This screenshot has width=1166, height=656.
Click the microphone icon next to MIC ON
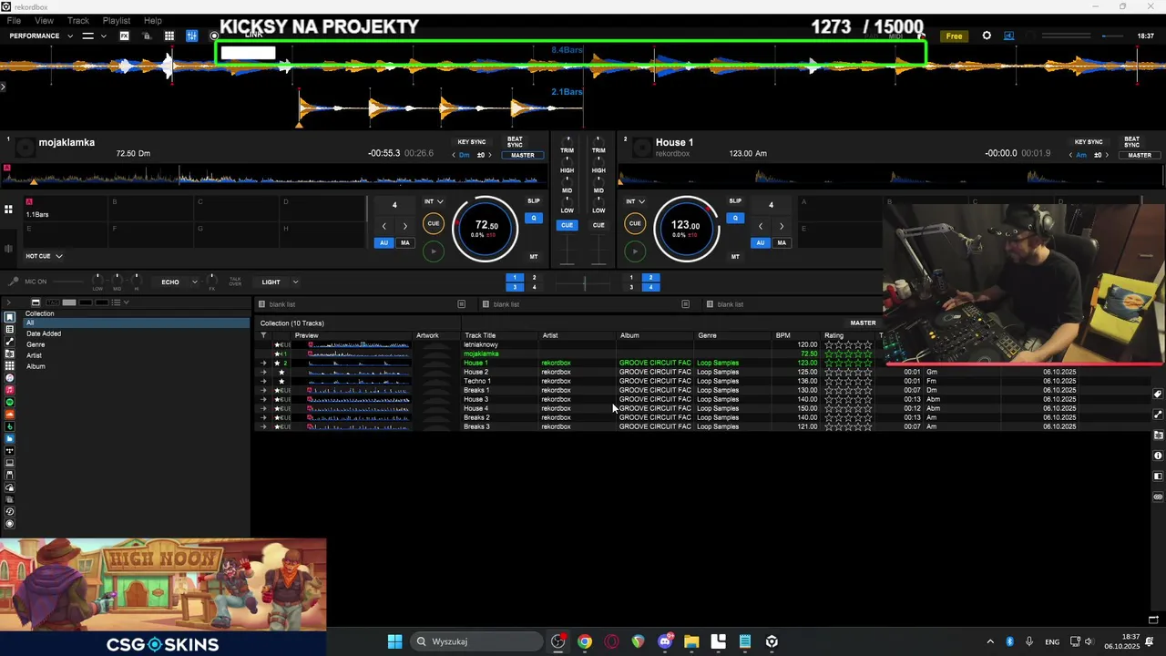(x=13, y=282)
